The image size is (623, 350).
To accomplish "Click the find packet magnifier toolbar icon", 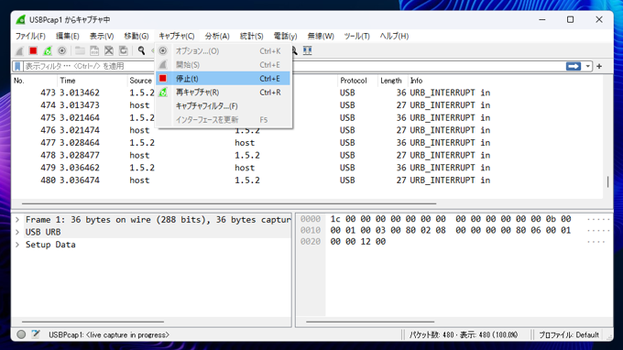I will [x=141, y=51].
